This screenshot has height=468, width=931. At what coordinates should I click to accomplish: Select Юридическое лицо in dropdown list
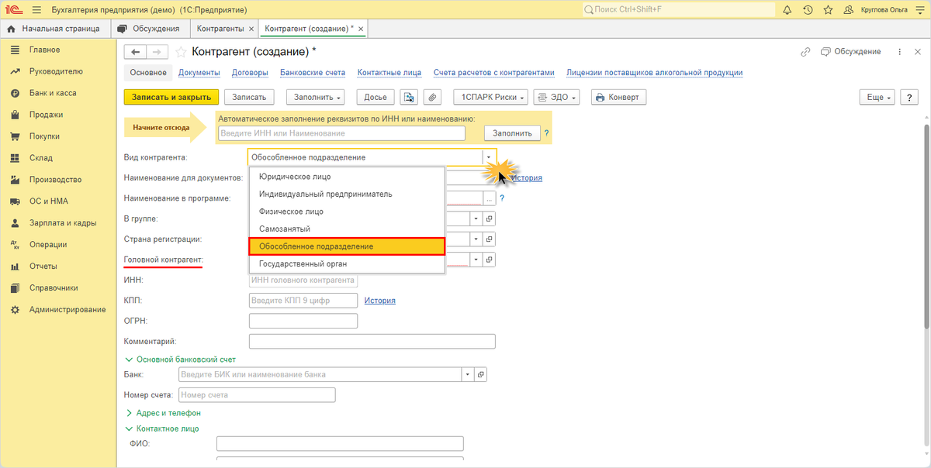click(x=346, y=177)
